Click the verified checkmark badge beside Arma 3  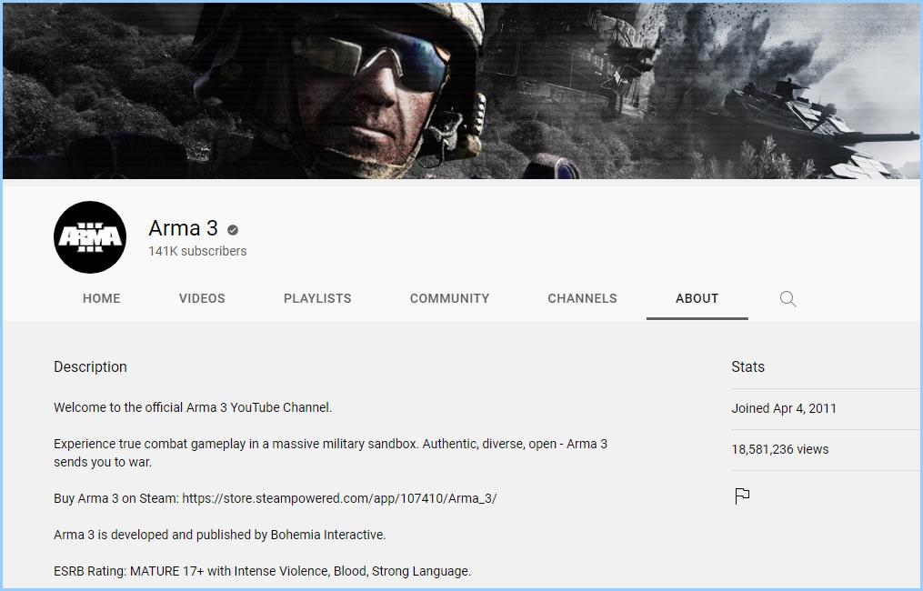(233, 229)
